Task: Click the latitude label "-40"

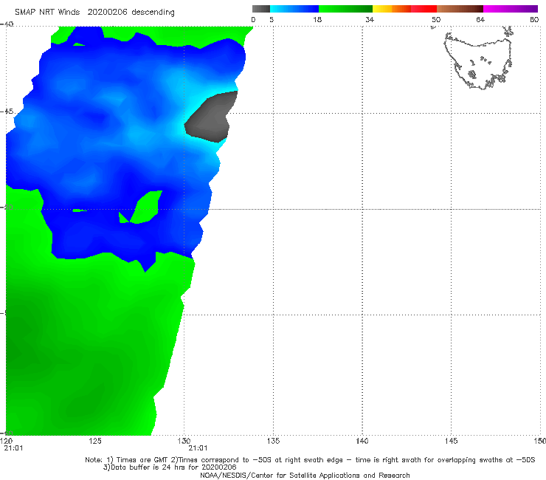Action: 7,24
